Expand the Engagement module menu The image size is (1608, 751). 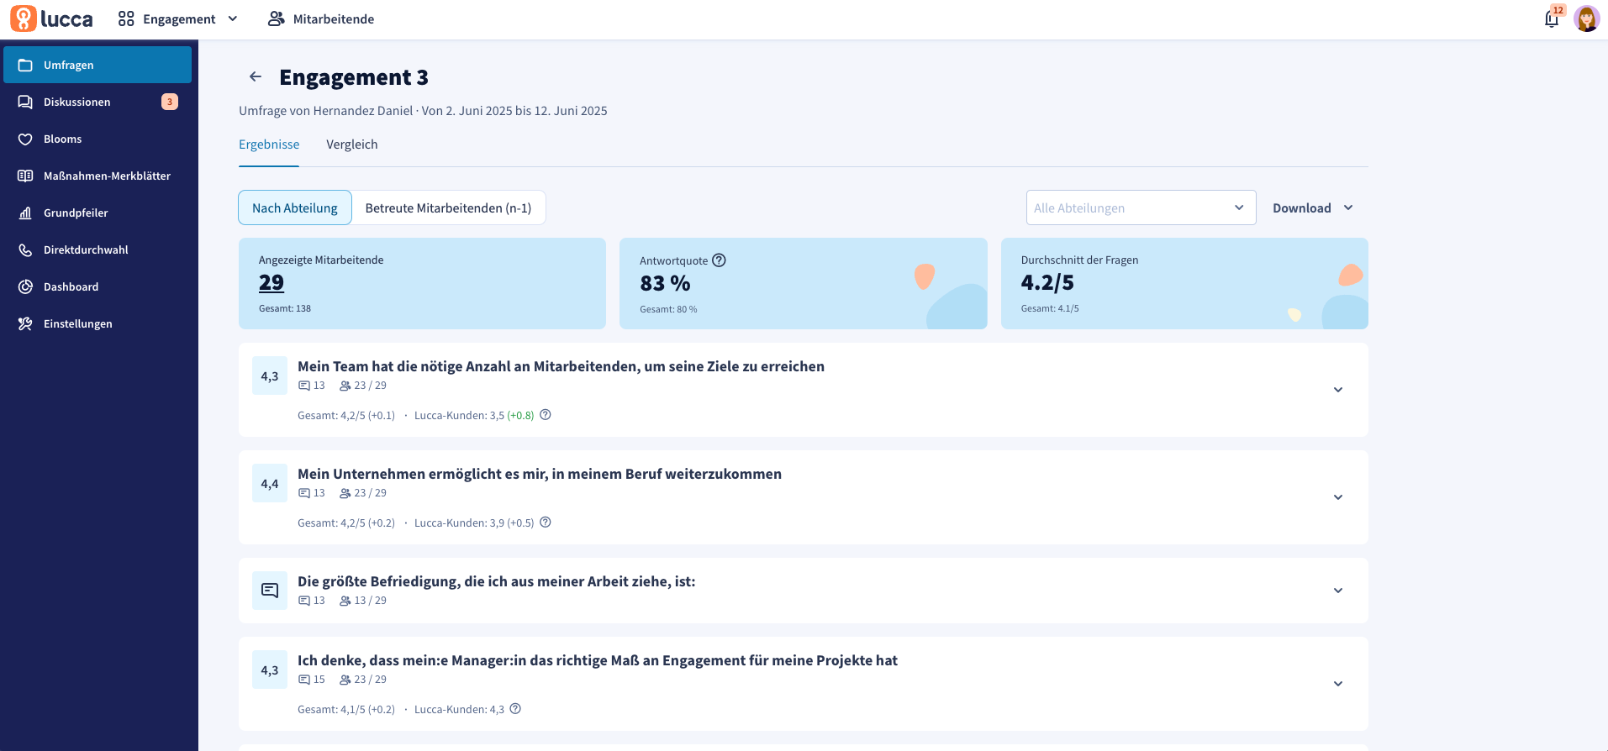click(x=178, y=18)
